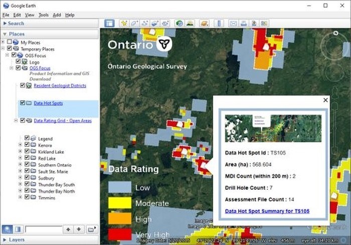Select the Add Path tool
This screenshot has width=351, height=245.
pyautogui.click(x=144, y=23)
